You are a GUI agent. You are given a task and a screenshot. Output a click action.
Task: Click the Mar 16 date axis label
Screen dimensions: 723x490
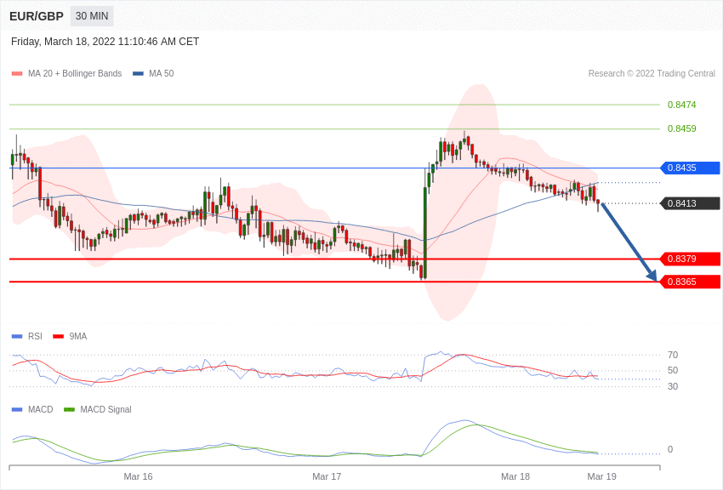tap(138, 476)
